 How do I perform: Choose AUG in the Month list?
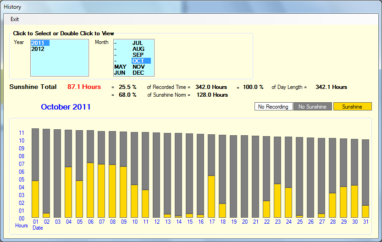(138, 49)
